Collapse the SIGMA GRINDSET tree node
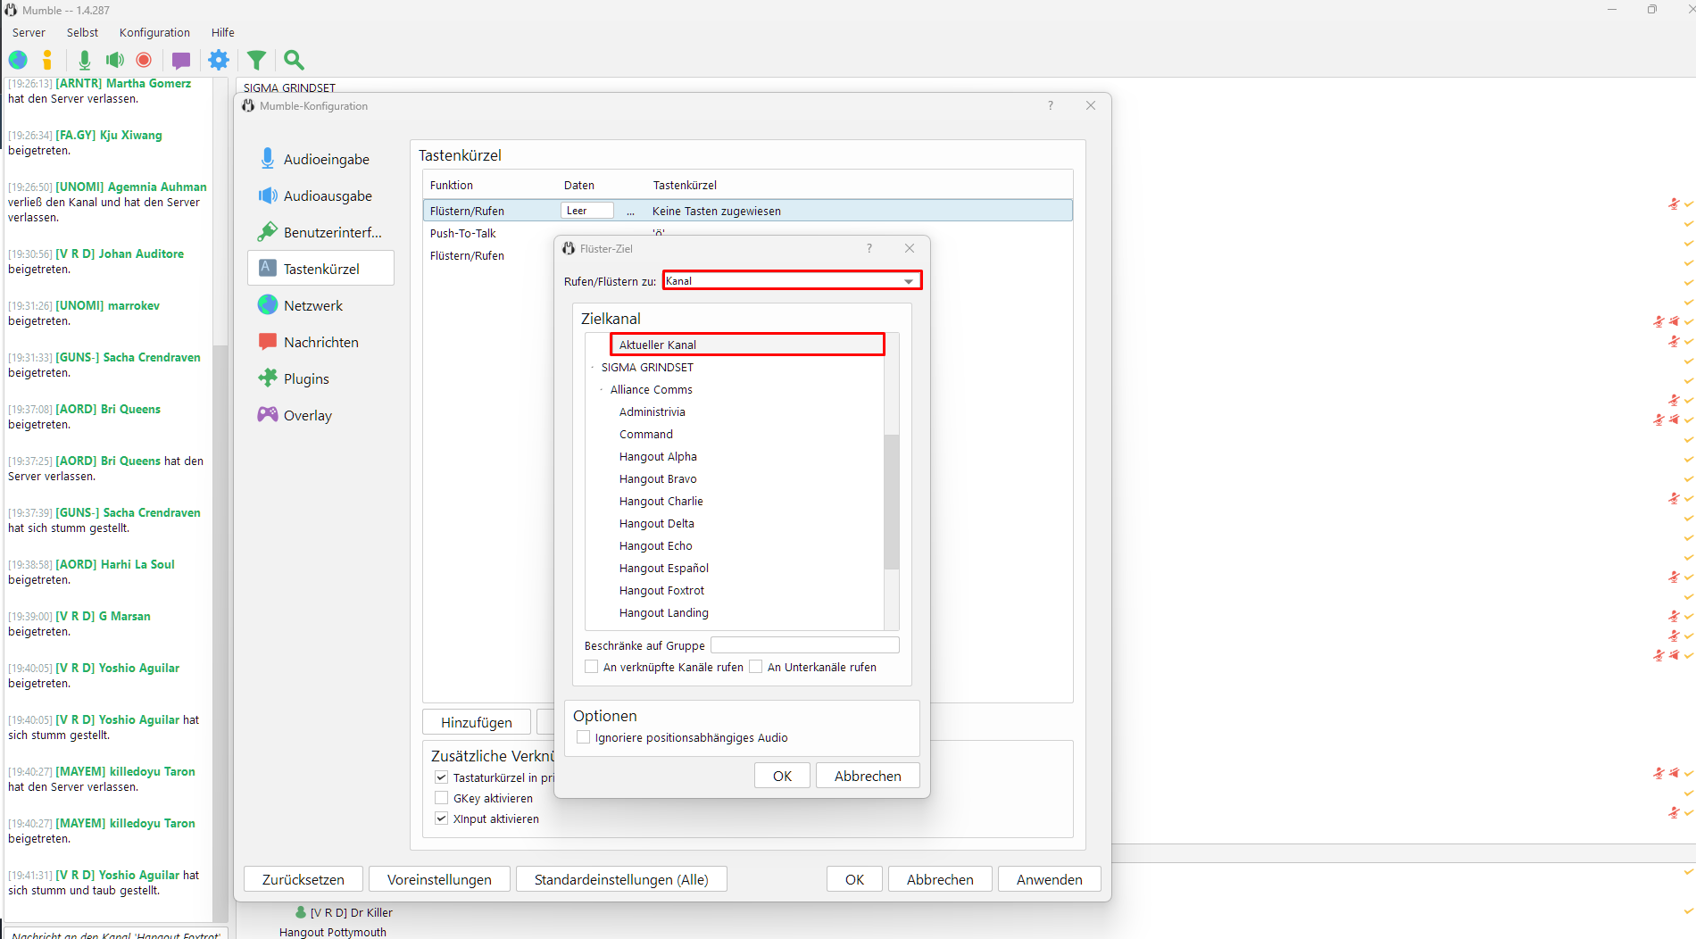The image size is (1696, 939). coord(593,368)
